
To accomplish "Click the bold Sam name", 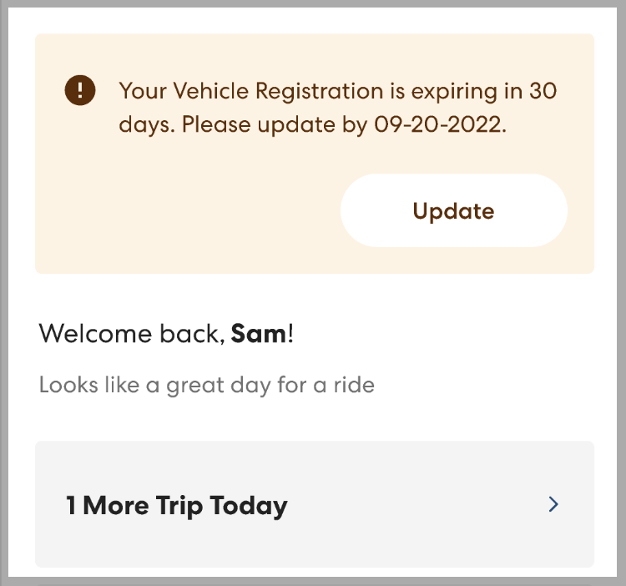I will (x=259, y=333).
